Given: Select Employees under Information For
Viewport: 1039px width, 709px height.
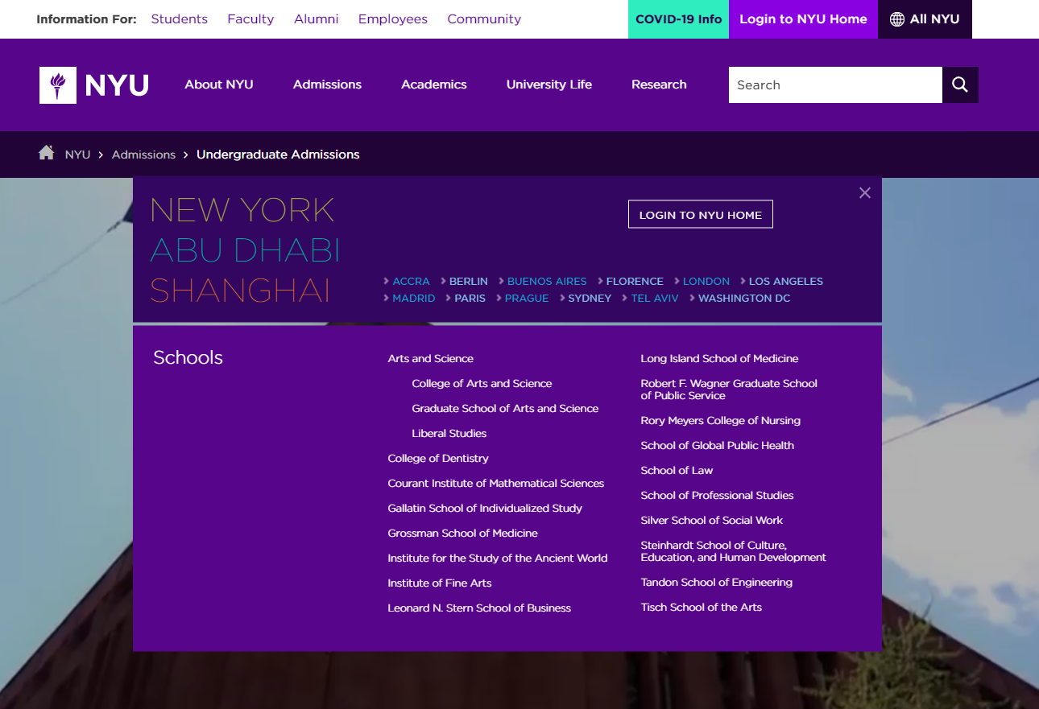Looking at the screenshot, I should tap(393, 19).
